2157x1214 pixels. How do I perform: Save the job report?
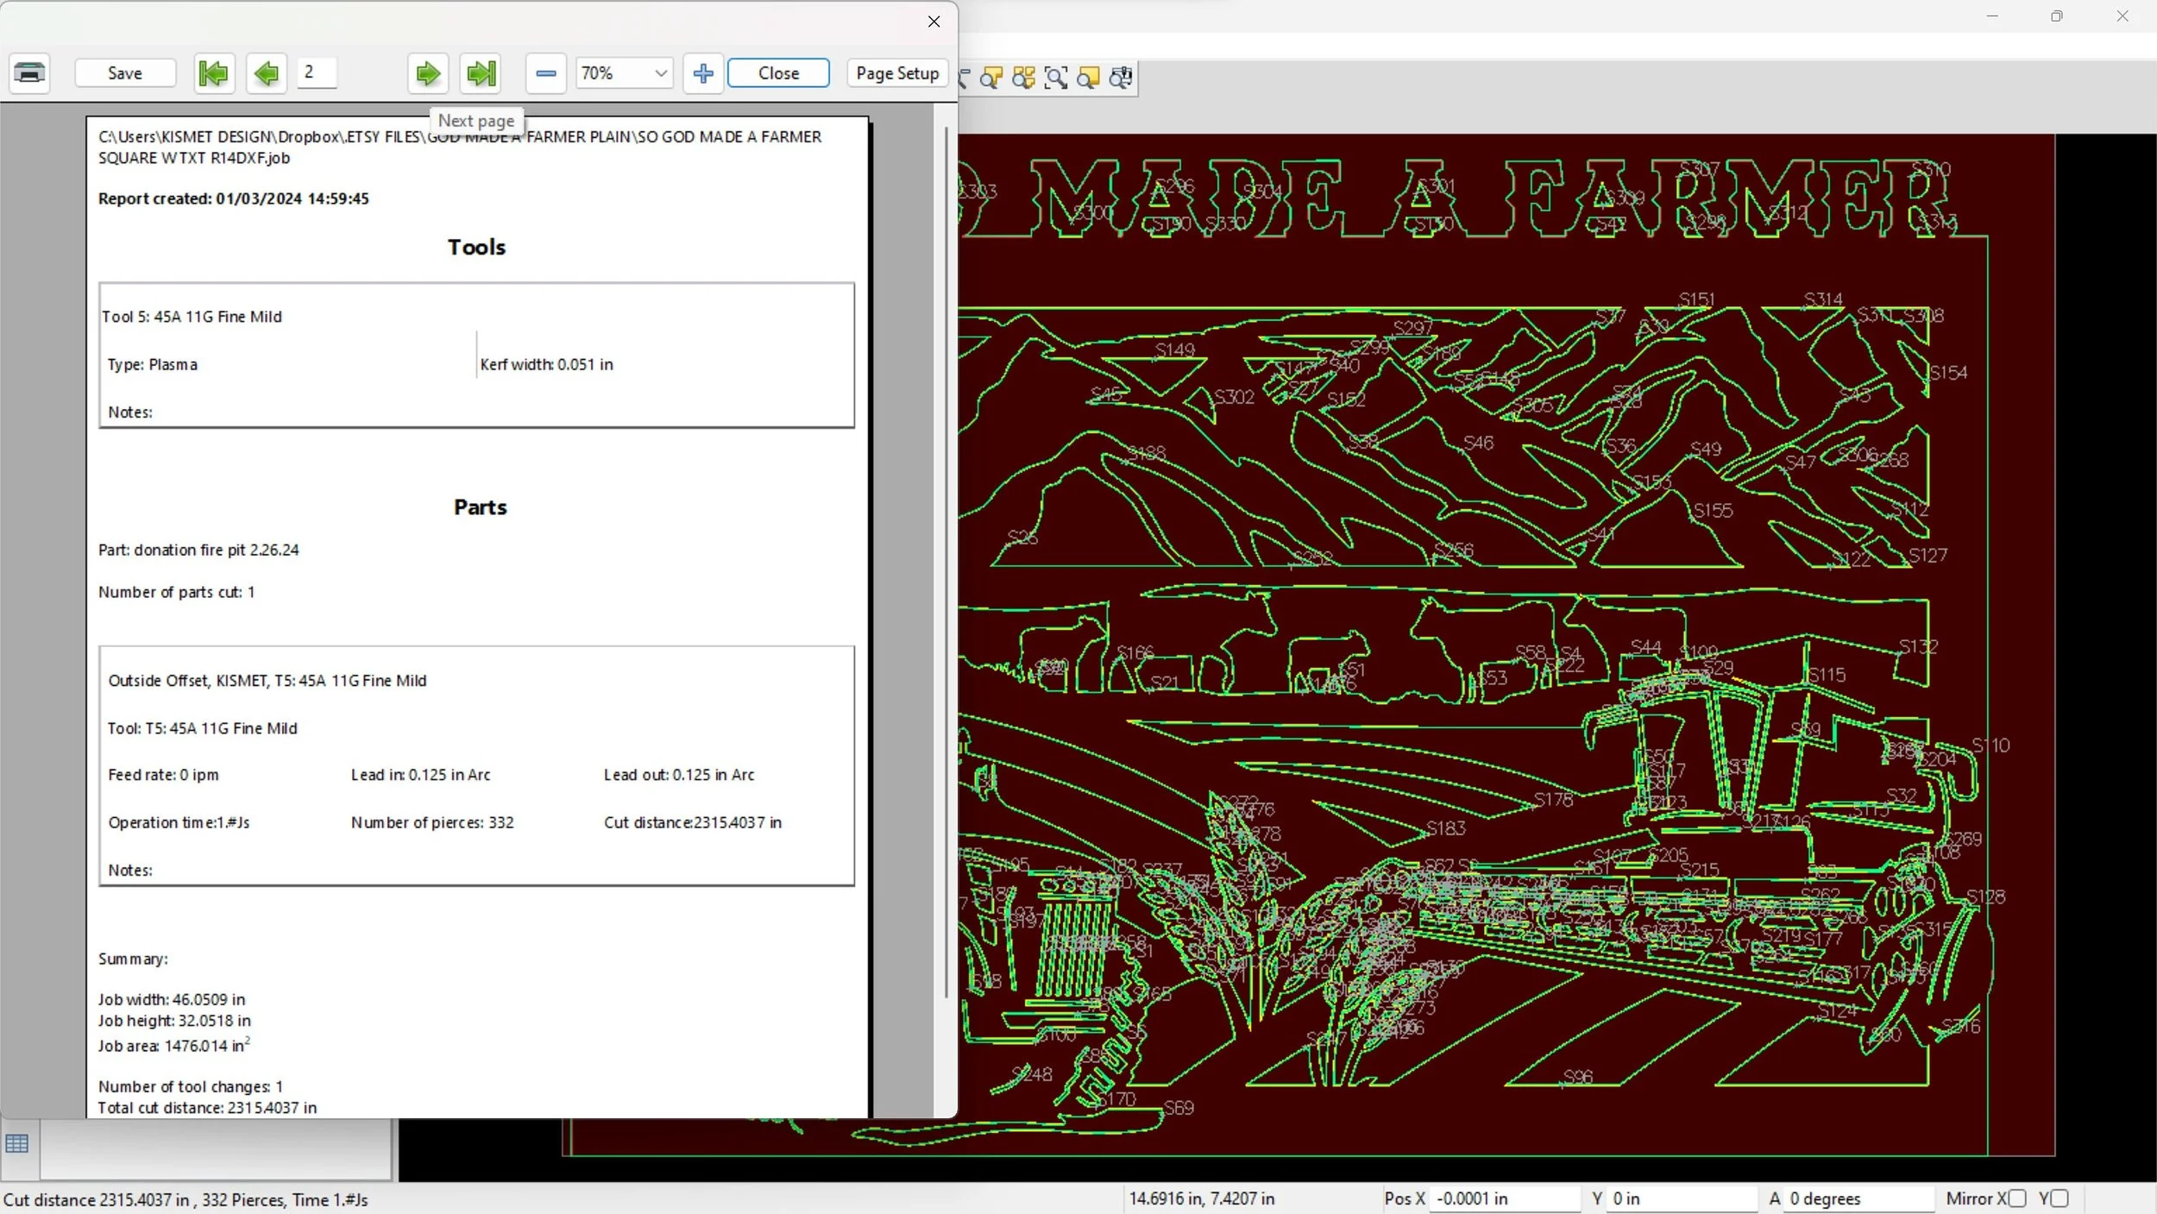click(x=125, y=73)
